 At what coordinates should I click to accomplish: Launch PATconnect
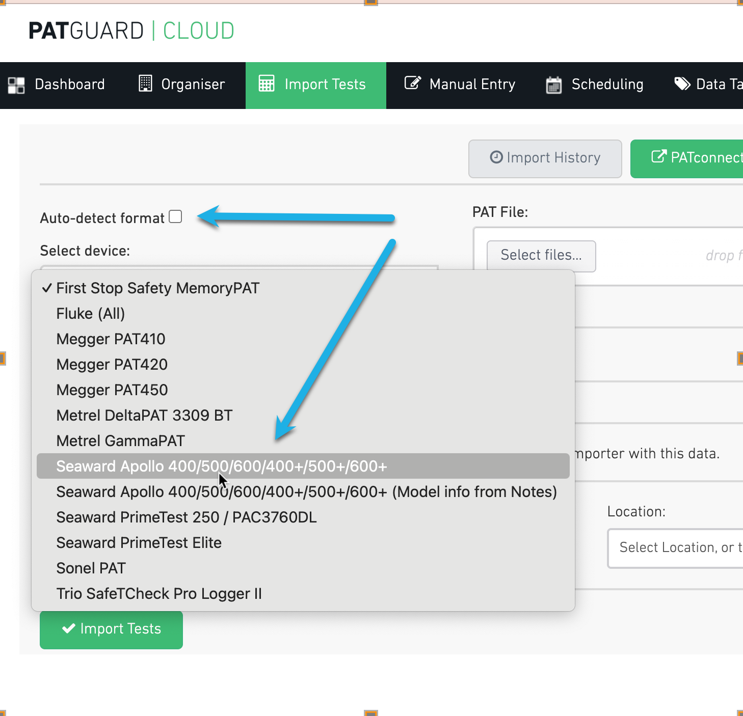click(687, 158)
